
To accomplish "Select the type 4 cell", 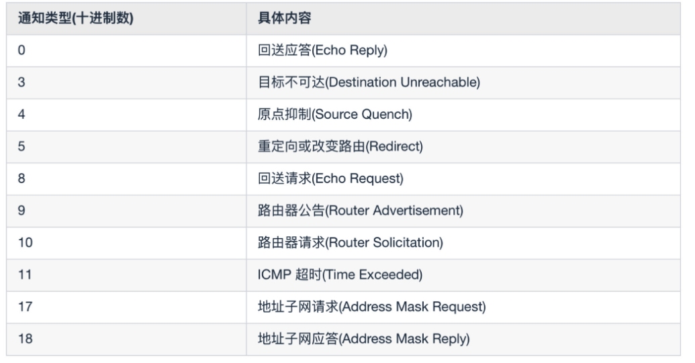I will [126, 115].
